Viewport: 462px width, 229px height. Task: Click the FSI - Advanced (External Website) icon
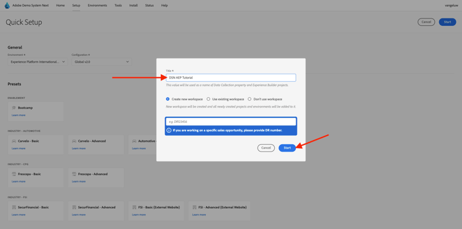pos(194,208)
